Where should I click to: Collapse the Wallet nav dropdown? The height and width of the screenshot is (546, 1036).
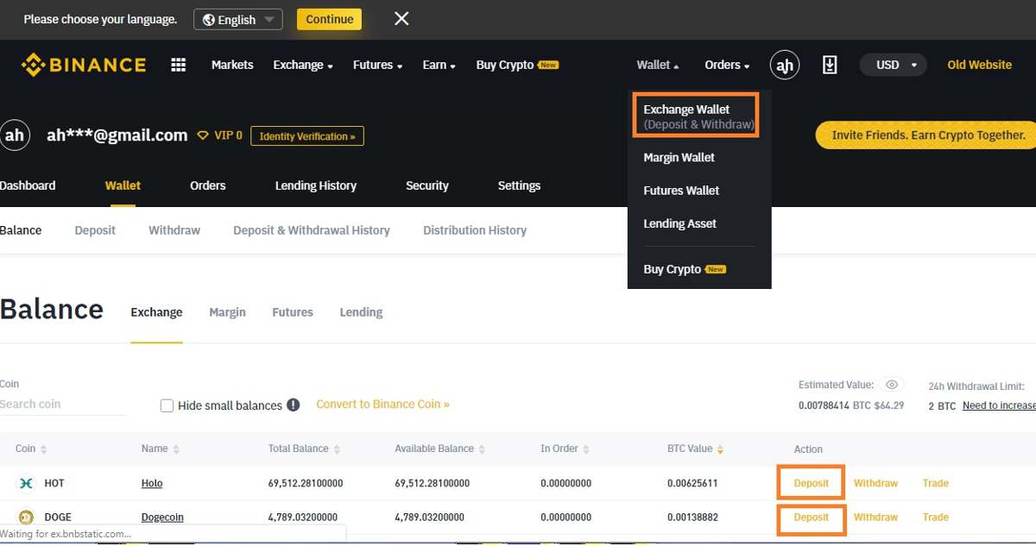658,65
